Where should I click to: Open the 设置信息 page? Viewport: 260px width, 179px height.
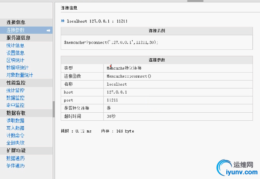16,53
